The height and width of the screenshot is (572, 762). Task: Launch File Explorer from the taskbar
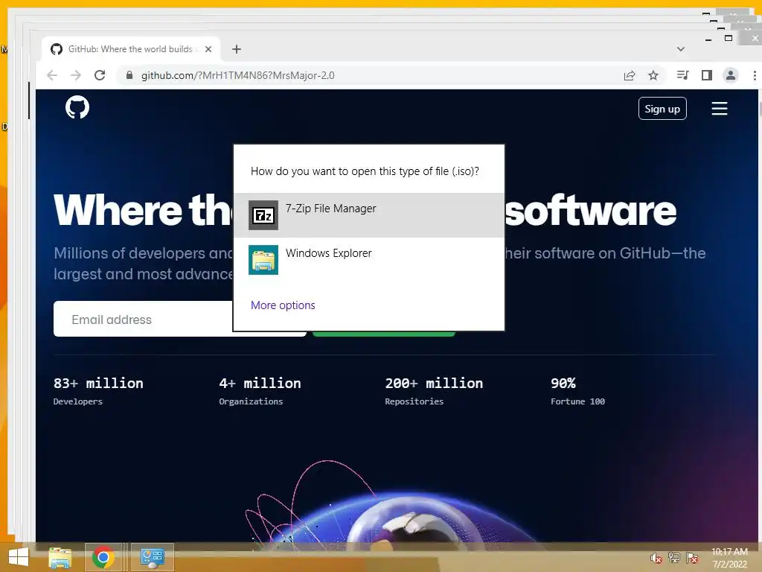point(60,557)
